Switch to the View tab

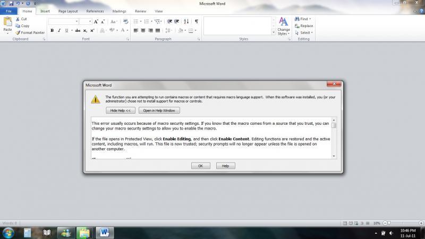[158, 11]
